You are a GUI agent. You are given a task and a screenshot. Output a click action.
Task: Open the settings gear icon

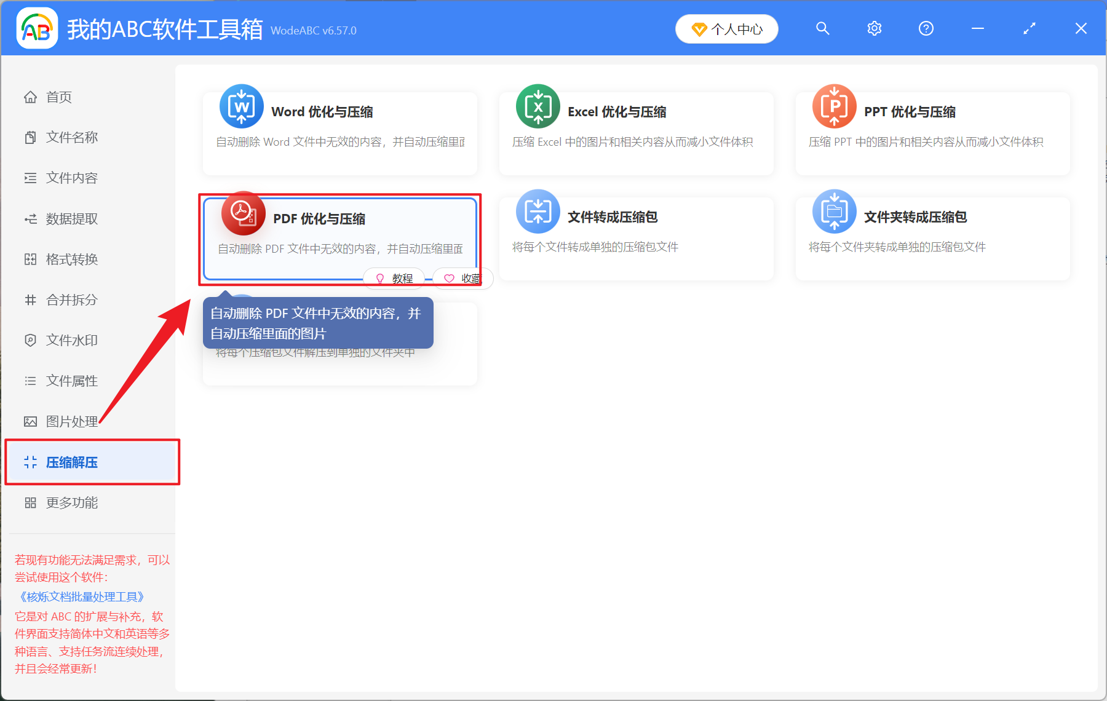coord(874,28)
